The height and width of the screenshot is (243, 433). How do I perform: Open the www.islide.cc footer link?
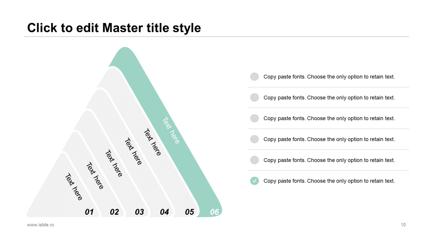[41, 225]
